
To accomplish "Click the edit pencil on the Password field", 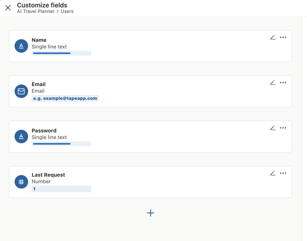I will (x=273, y=128).
